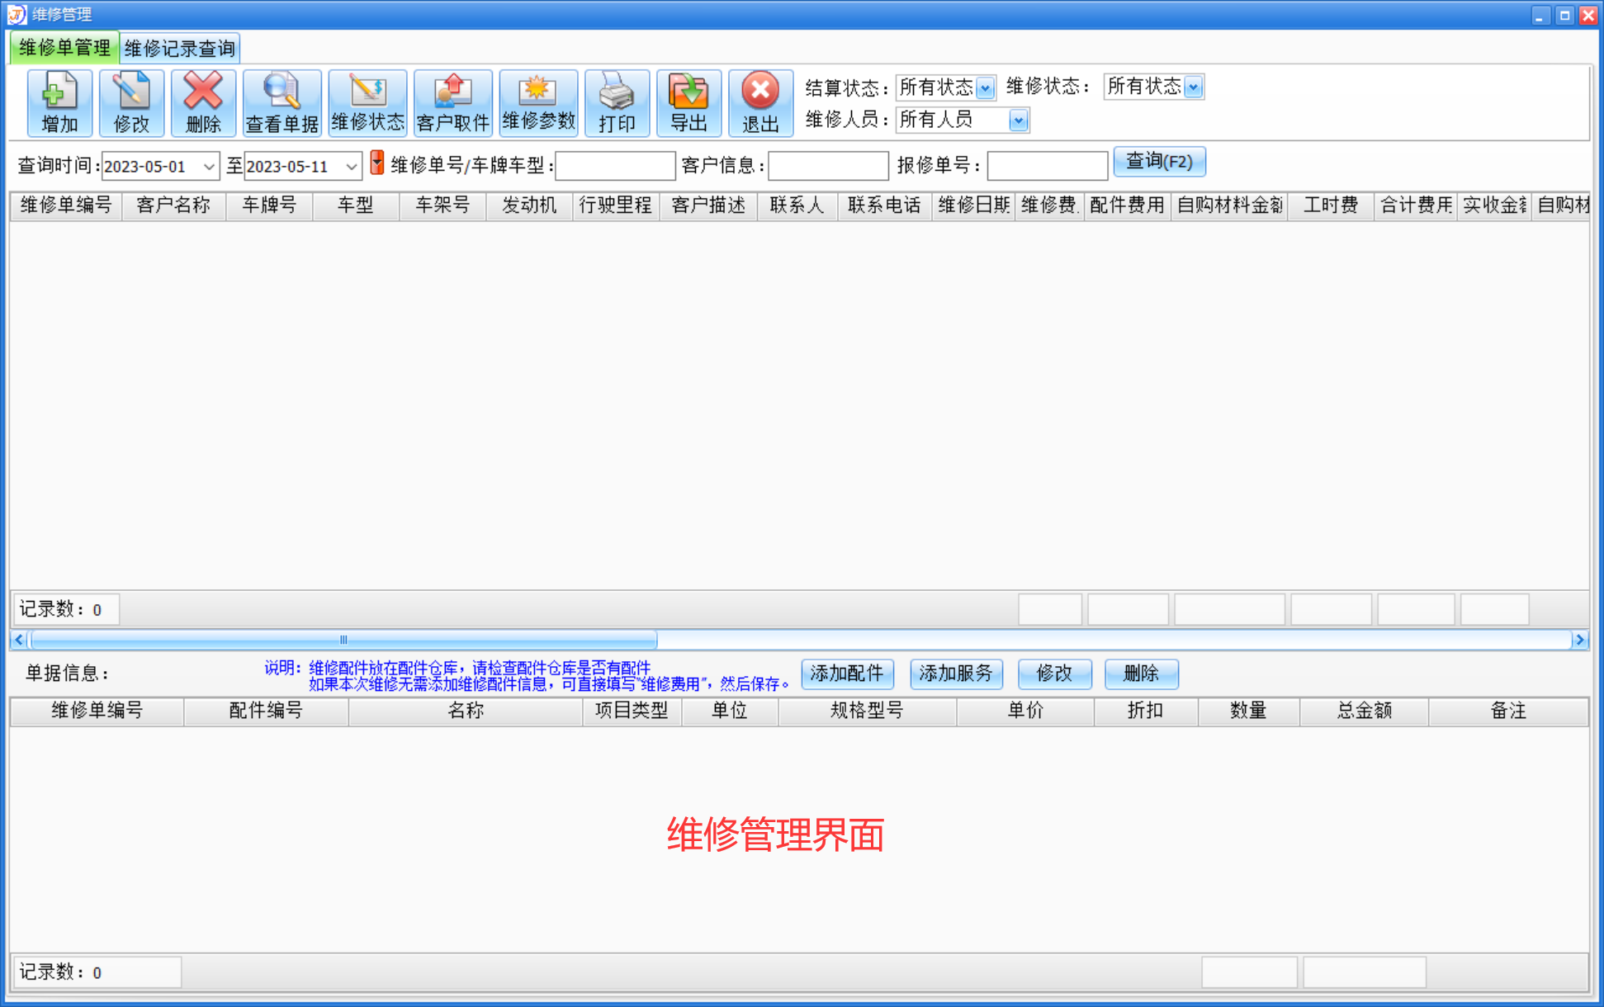Click the 配件编号 column header
1604x1007 pixels.
(x=266, y=711)
